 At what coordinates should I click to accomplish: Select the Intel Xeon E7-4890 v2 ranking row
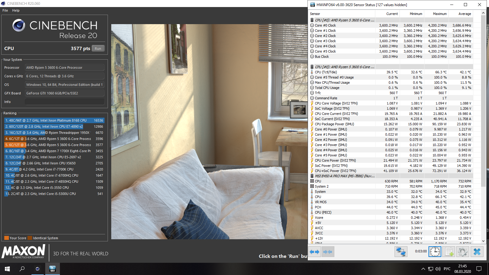pyautogui.click(x=54, y=127)
